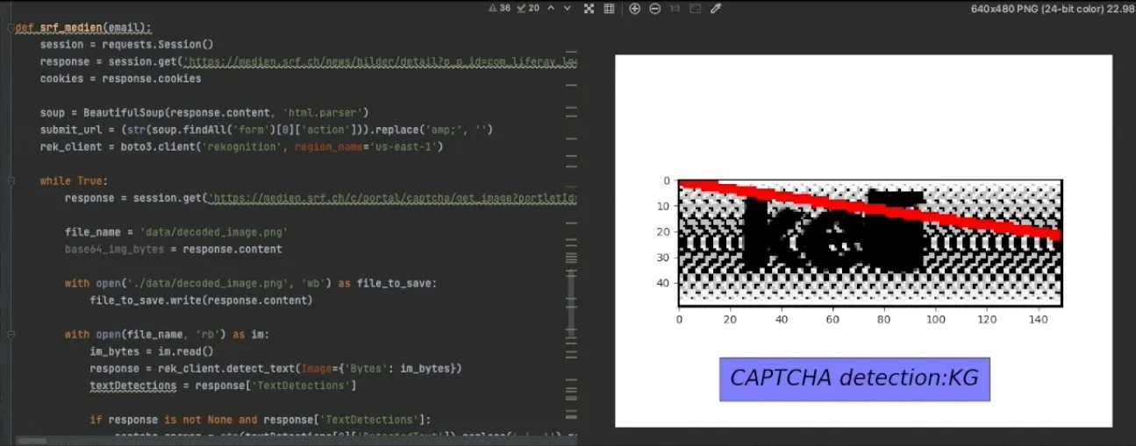Screen dimensions: 1136x446
Task: Zoom out of the image
Action: point(654,8)
